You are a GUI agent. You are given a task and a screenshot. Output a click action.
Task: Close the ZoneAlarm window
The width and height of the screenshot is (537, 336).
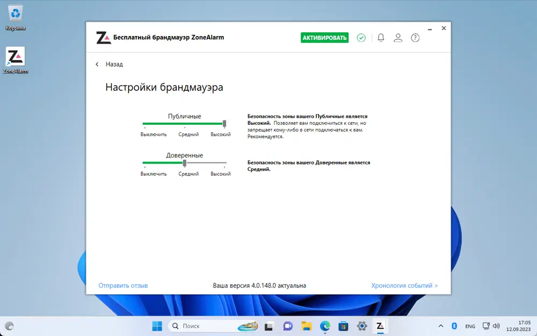point(444,28)
